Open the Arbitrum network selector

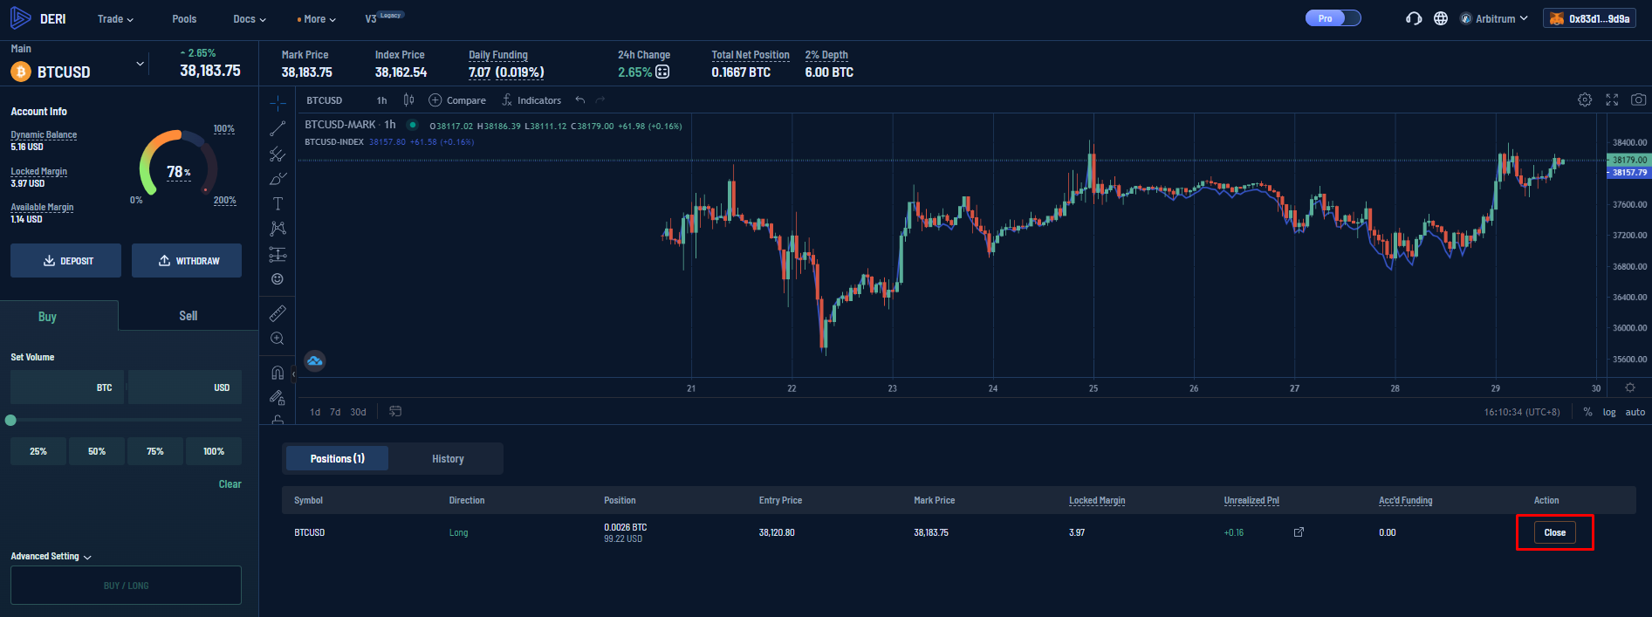tap(1494, 18)
